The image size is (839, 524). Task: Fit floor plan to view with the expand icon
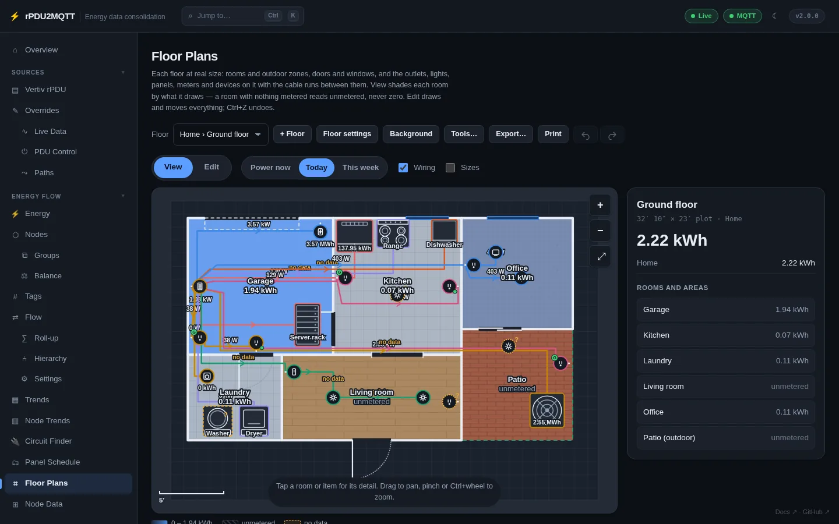coord(600,256)
